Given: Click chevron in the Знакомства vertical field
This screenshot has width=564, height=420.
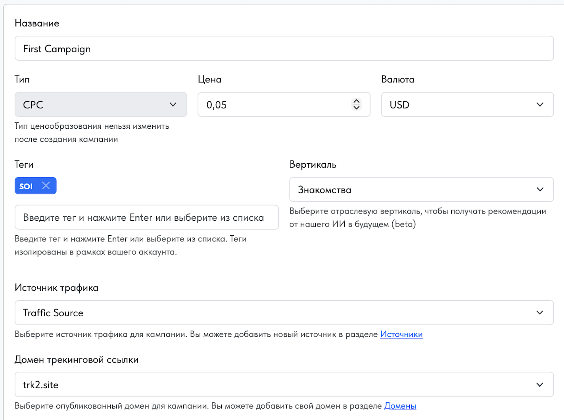Looking at the screenshot, I should 540,189.
